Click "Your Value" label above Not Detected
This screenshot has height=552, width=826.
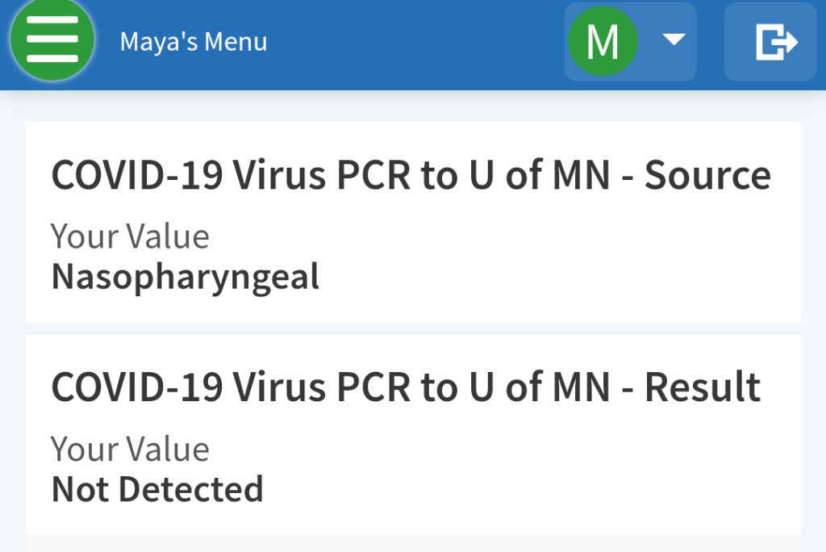[x=130, y=449]
